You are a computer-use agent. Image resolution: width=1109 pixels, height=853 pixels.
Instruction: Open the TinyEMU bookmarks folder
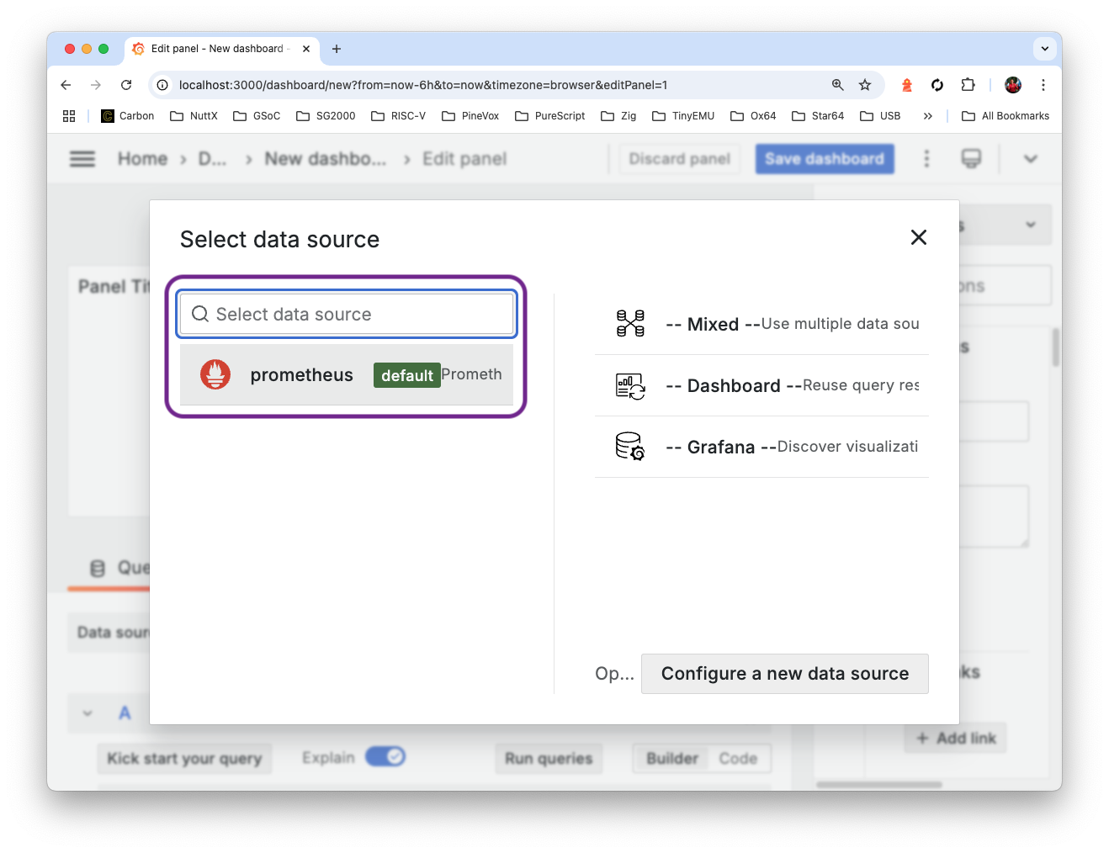(x=684, y=116)
